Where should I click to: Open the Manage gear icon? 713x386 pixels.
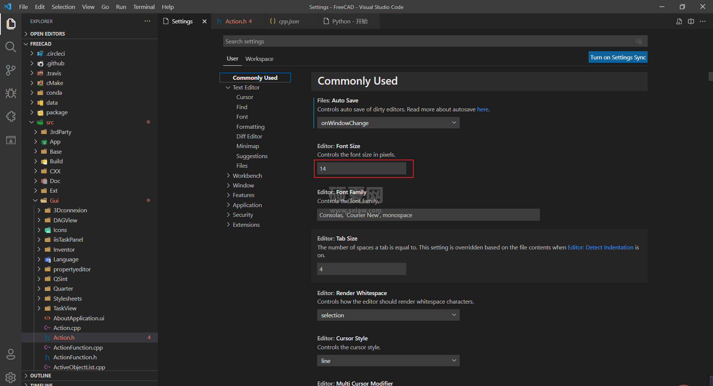[11, 377]
